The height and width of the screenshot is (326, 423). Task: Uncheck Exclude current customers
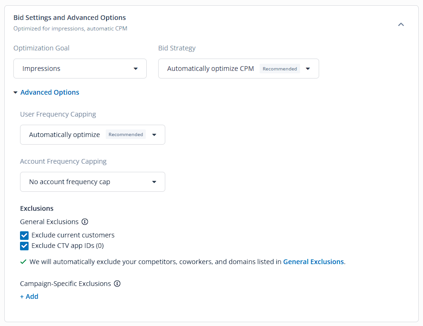click(24, 236)
